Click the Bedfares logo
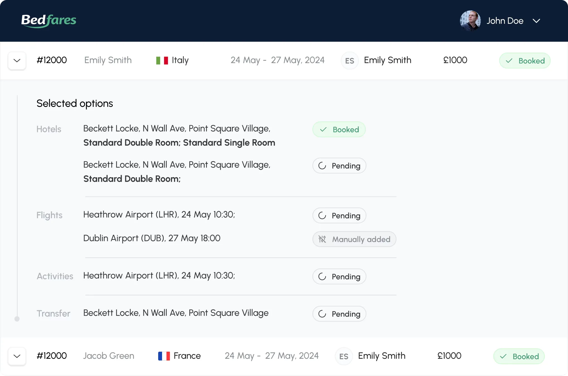Viewport: 568px width, 376px height. 49,21
